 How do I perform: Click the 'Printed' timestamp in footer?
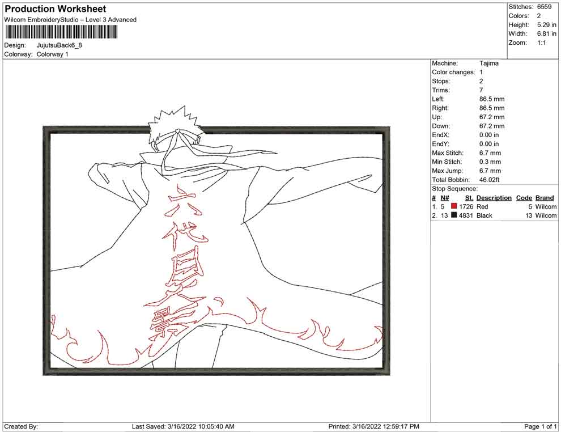[373, 426]
